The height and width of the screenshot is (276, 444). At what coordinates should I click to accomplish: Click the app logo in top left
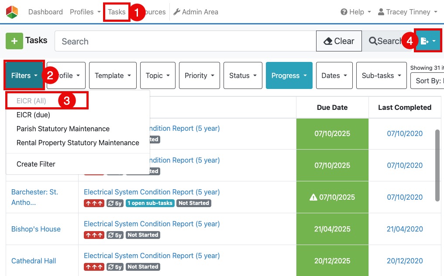(x=12, y=12)
